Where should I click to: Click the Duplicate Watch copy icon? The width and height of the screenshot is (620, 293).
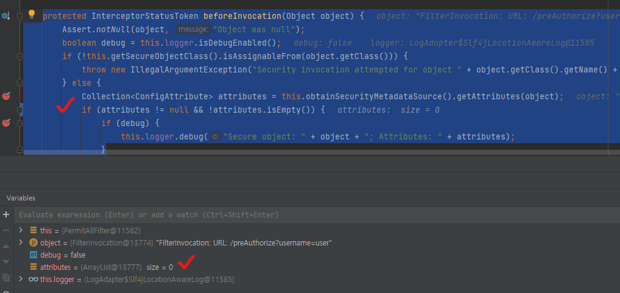(6, 277)
